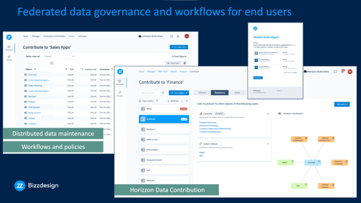Select the EPM solution object card
Viewport: 361px width, 203px height.
(164, 150)
